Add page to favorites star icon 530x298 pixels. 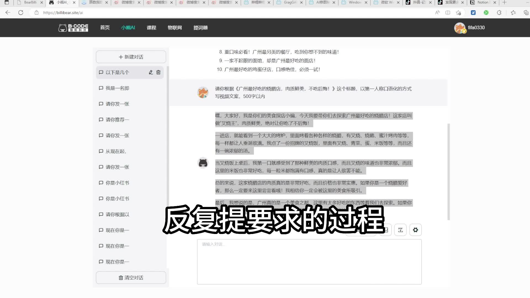point(459,13)
